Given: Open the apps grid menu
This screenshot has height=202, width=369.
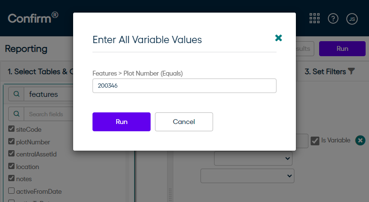Looking at the screenshot, I should coord(314,18).
